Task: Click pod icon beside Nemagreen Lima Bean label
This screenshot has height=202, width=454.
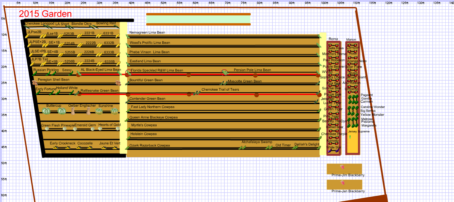Action: coord(127,35)
